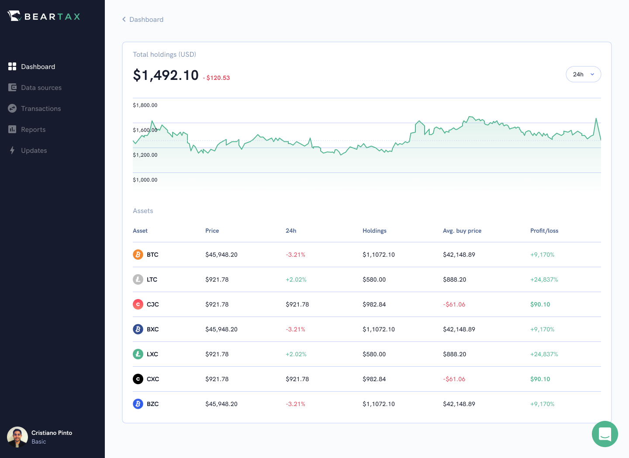
Task: Sort table by Profit/loss column header
Action: 544,231
